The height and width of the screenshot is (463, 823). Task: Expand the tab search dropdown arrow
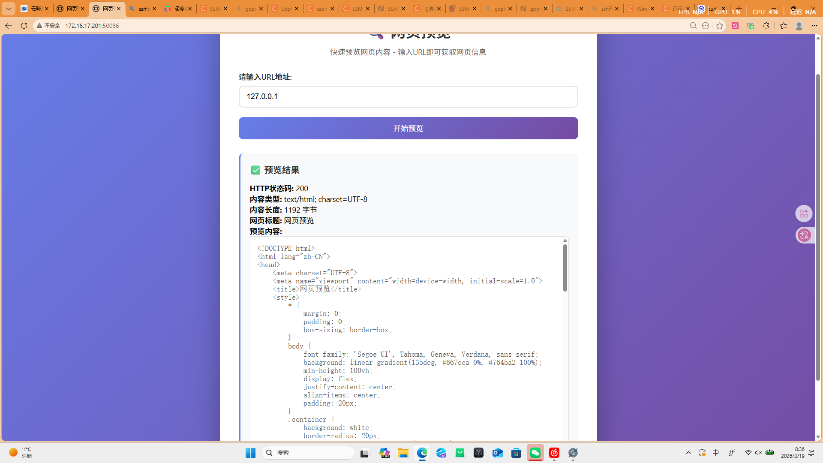coord(8,9)
